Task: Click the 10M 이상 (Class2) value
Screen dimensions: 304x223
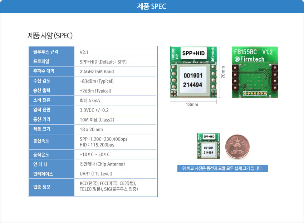Action: point(97,120)
